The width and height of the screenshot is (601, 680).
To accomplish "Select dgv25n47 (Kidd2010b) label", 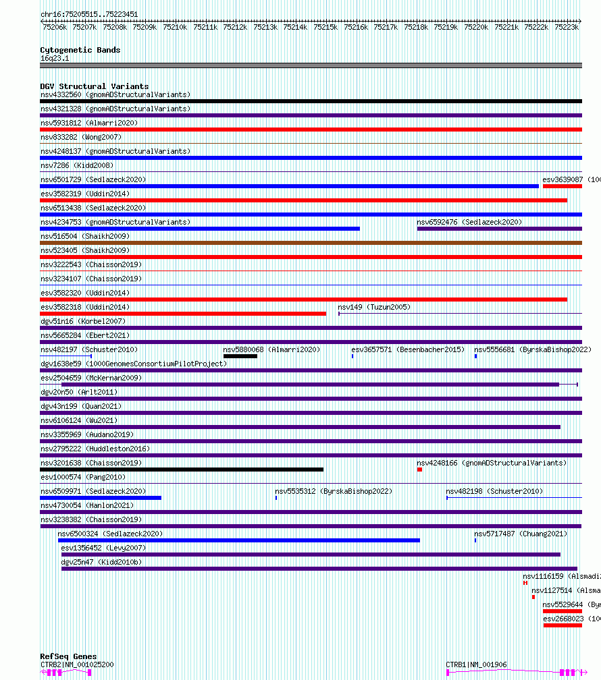I will tap(101, 562).
